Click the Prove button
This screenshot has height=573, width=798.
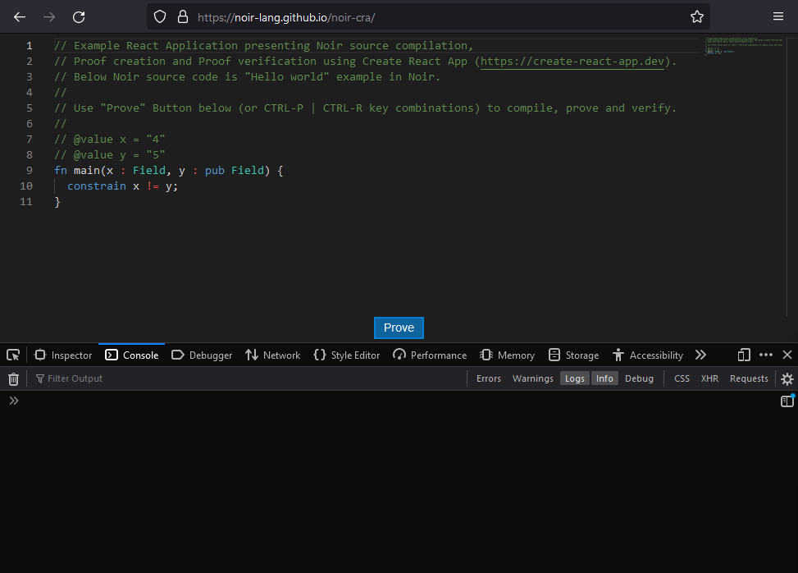399,328
